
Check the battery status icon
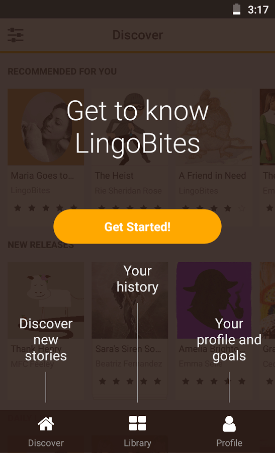point(237,9)
